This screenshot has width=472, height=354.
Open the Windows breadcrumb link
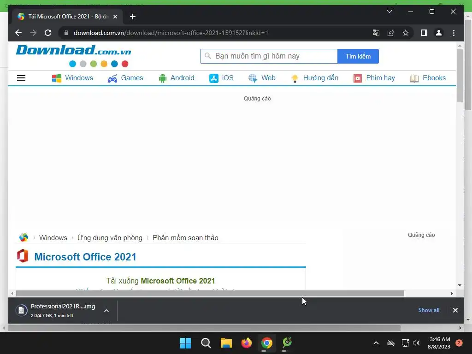pos(53,238)
